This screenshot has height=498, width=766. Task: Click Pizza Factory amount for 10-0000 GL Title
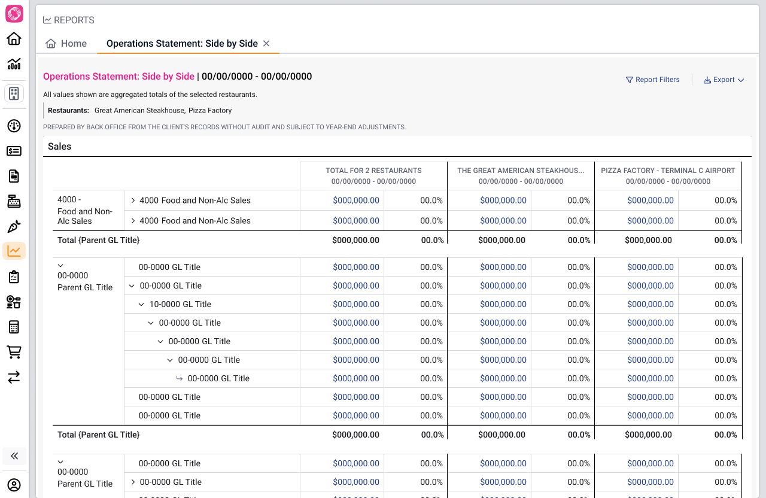pos(651,304)
